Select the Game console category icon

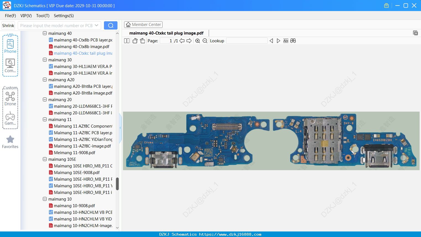pyautogui.click(x=10, y=118)
